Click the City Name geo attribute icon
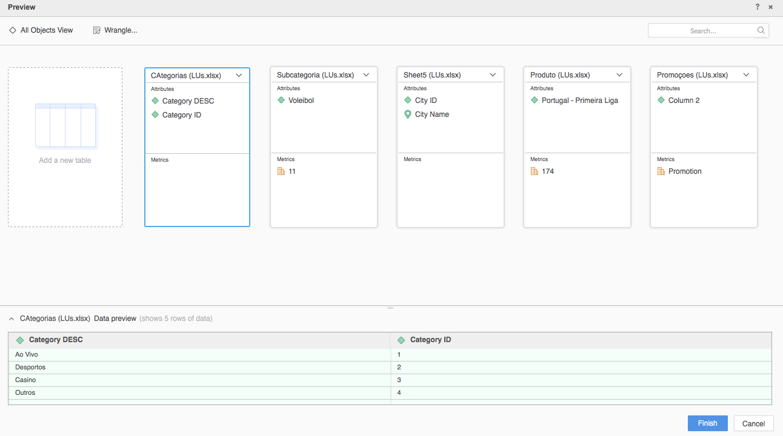The width and height of the screenshot is (783, 436). 408,114
